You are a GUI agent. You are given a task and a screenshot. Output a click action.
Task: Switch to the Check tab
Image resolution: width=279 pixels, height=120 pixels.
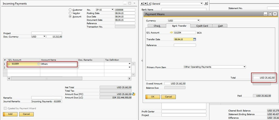pyautogui.click(x=157, y=26)
